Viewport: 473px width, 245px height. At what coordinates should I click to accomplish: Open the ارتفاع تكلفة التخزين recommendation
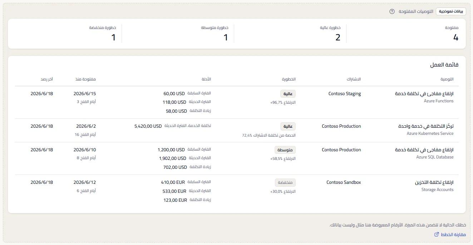[x=434, y=182]
